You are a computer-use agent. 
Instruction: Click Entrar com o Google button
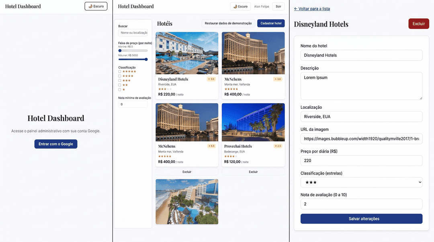click(x=55, y=144)
